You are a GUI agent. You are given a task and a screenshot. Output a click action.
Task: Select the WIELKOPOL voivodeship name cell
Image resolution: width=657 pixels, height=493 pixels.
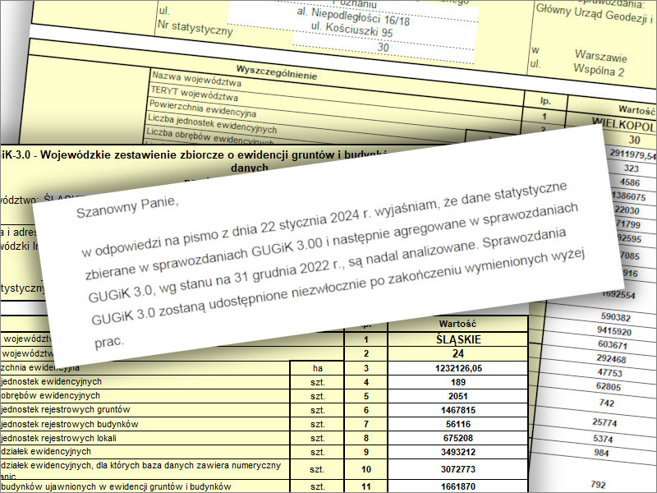click(x=623, y=124)
